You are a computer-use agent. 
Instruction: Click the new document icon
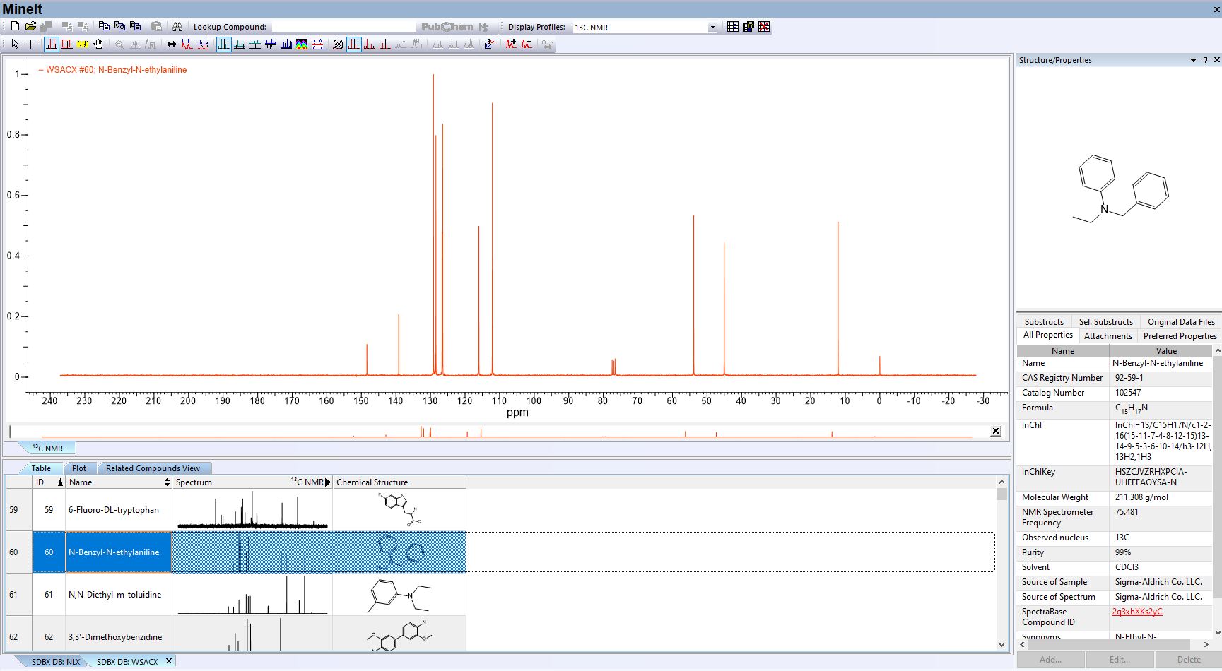coord(15,27)
